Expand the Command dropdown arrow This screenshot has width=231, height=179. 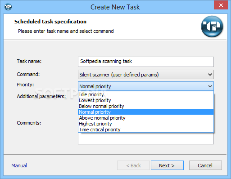coord(210,75)
